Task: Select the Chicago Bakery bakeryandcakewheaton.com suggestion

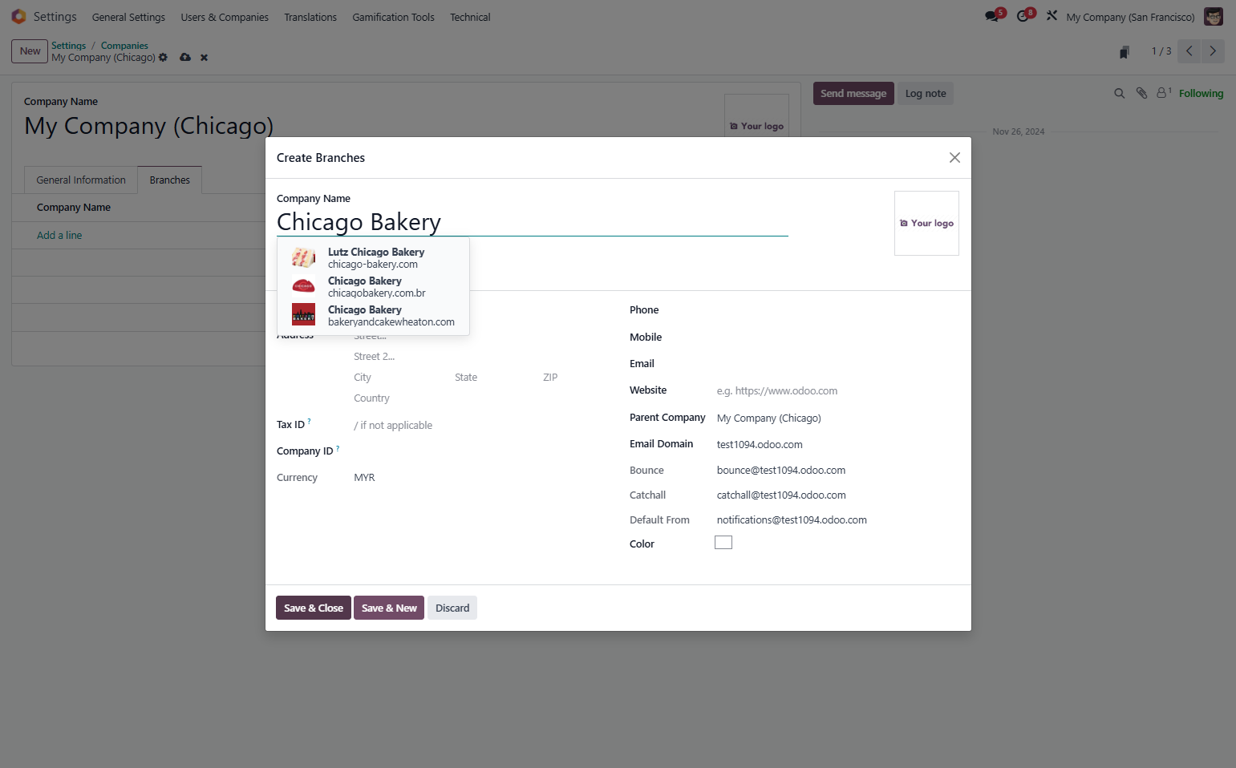Action: click(373, 316)
